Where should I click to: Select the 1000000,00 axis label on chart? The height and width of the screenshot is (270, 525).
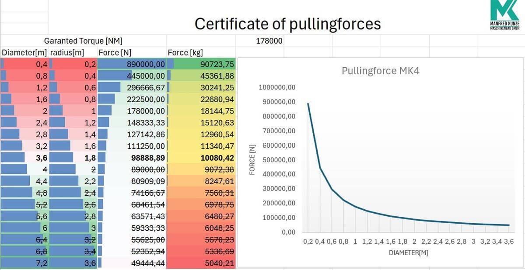277,87
